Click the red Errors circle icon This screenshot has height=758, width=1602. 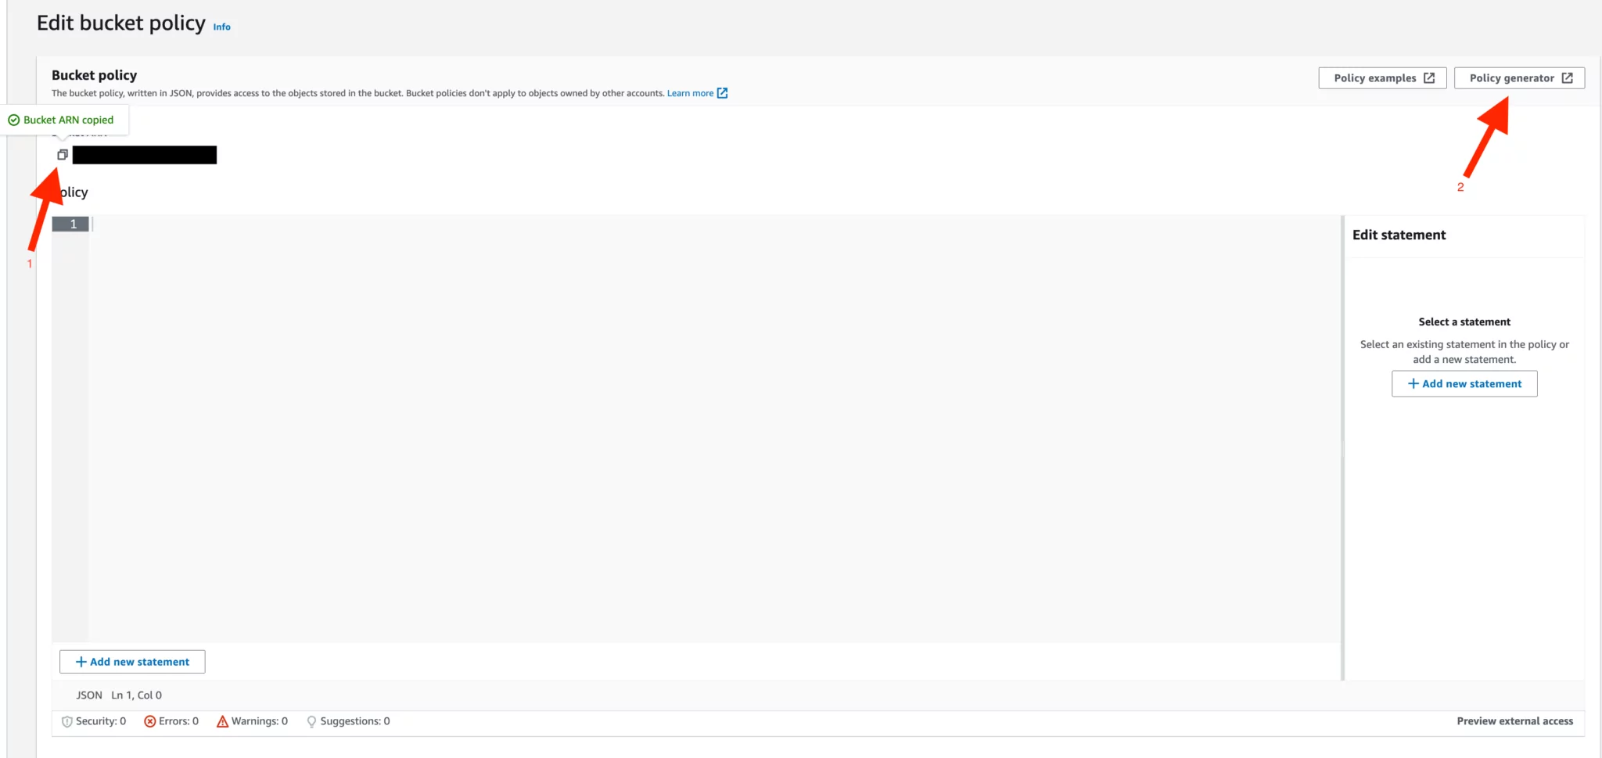(x=149, y=721)
